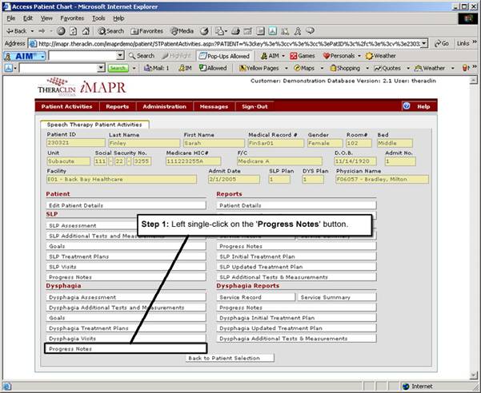Open the dropdown arrow next to Quotes
The width and height of the screenshot is (481, 393).
click(x=408, y=68)
